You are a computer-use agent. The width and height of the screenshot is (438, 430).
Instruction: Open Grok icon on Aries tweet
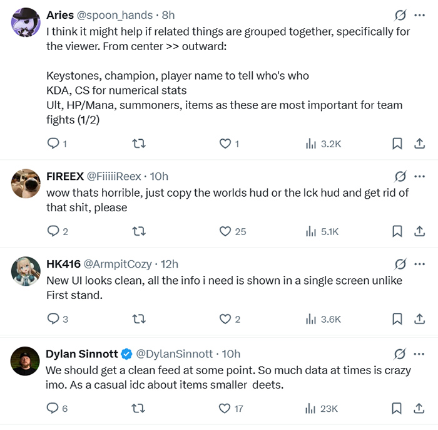coord(400,14)
